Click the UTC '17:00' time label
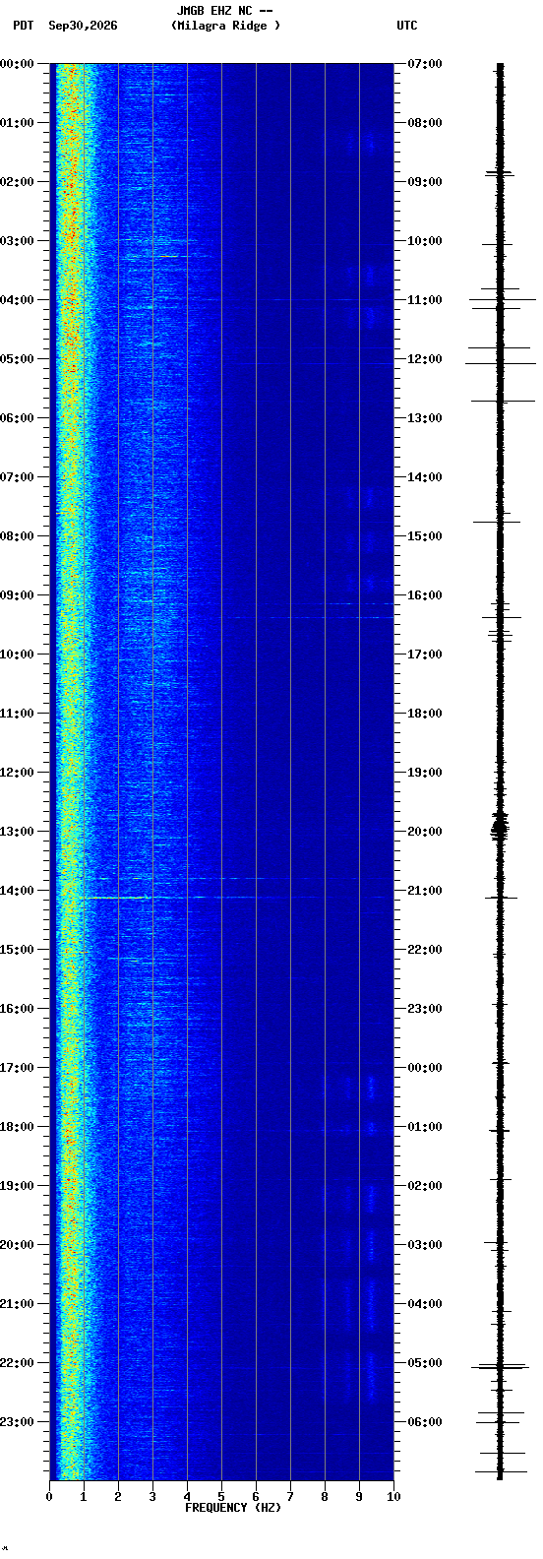This screenshot has height=1559, width=543. tap(425, 655)
